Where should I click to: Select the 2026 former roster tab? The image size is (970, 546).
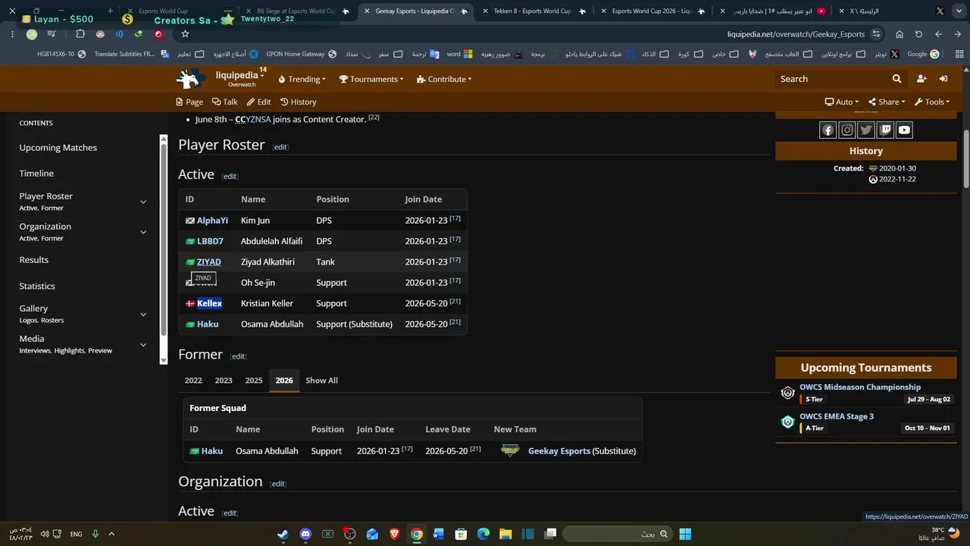pyautogui.click(x=284, y=381)
